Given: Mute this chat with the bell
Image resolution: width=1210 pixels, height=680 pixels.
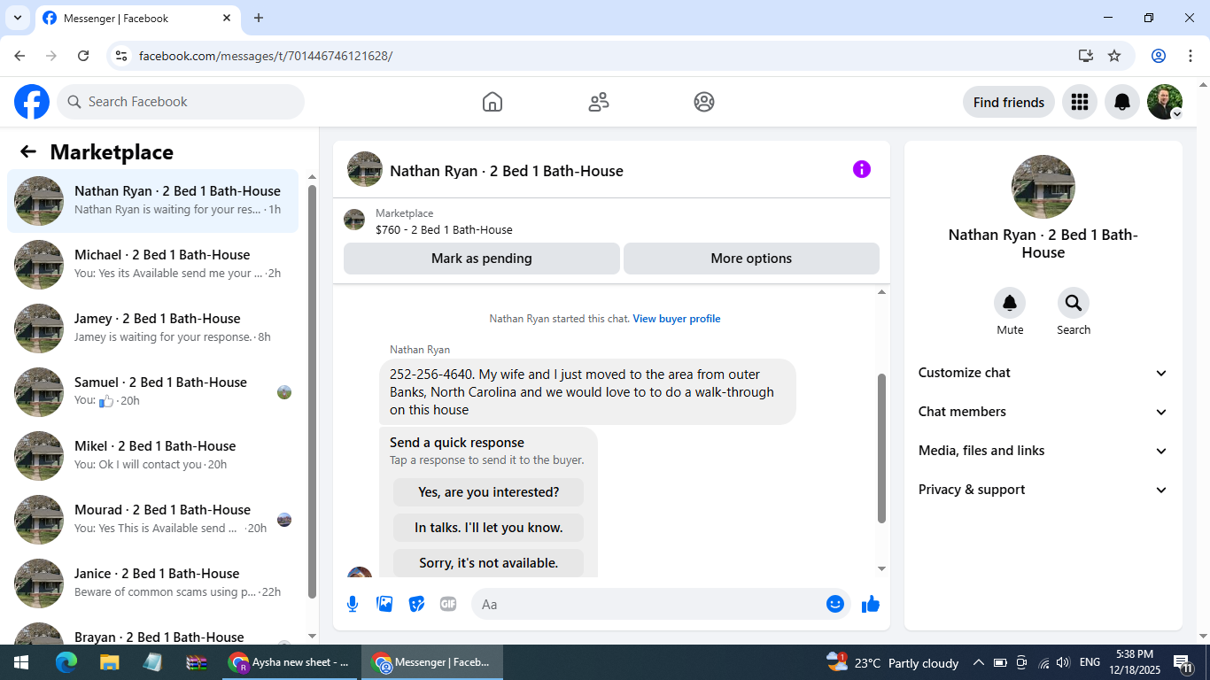Looking at the screenshot, I should [1010, 304].
